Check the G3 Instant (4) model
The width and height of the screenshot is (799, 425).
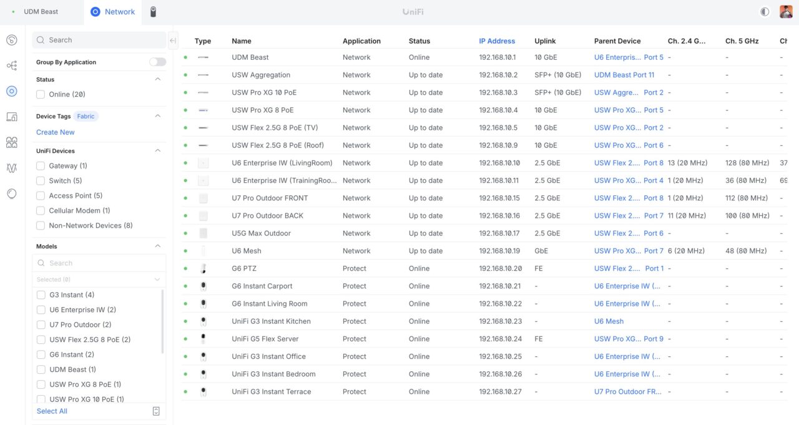coord(41,295)
